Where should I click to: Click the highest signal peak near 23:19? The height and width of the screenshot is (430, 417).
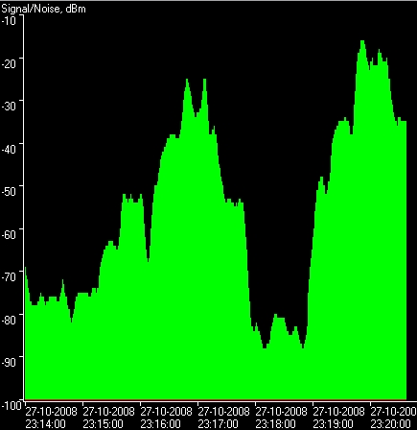[362, 42]
